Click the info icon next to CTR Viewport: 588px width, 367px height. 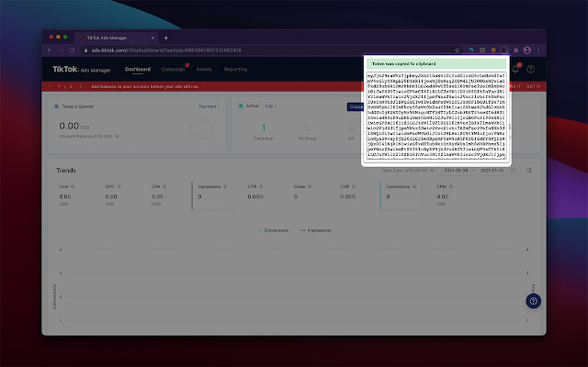(x=261, y=186)
